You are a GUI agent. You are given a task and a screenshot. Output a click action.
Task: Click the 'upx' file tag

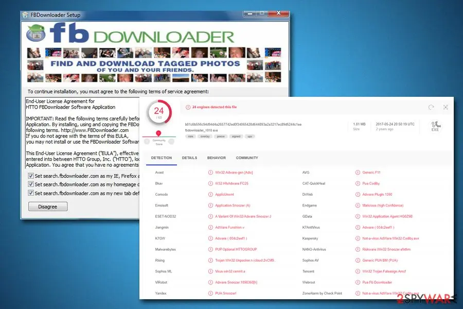pos(250,136)
